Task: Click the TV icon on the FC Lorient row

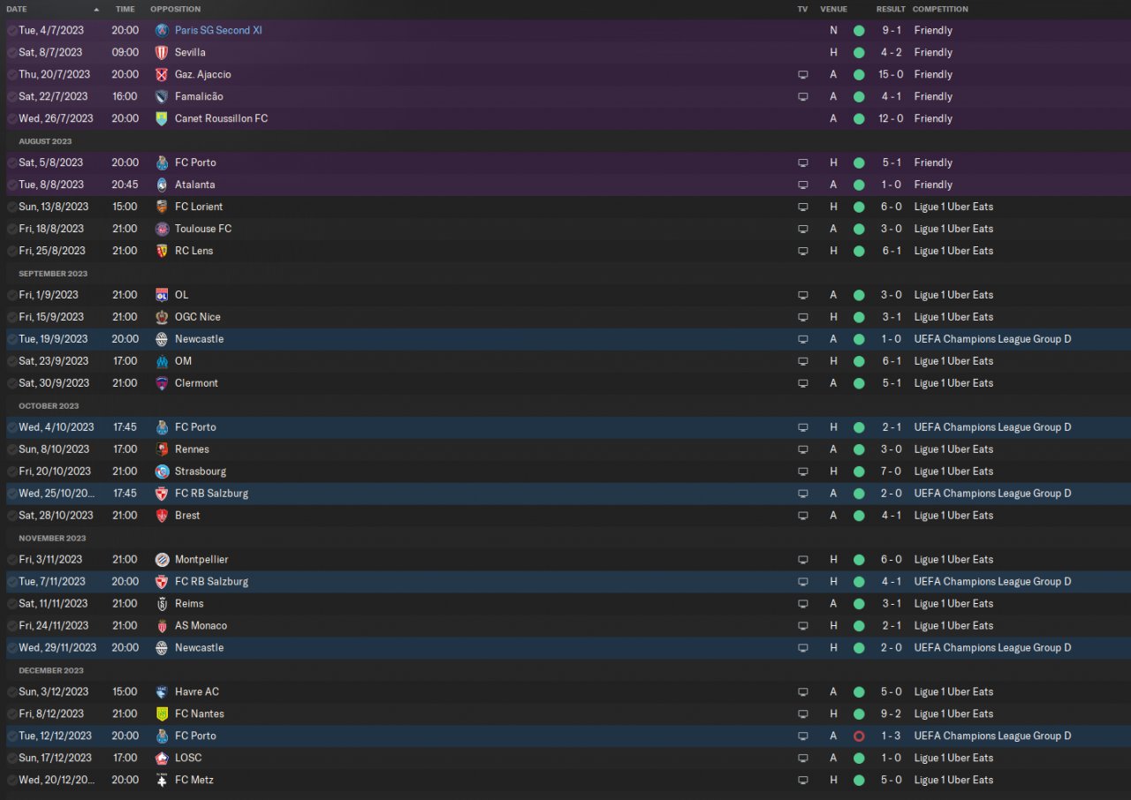Action: pos(803,207)
